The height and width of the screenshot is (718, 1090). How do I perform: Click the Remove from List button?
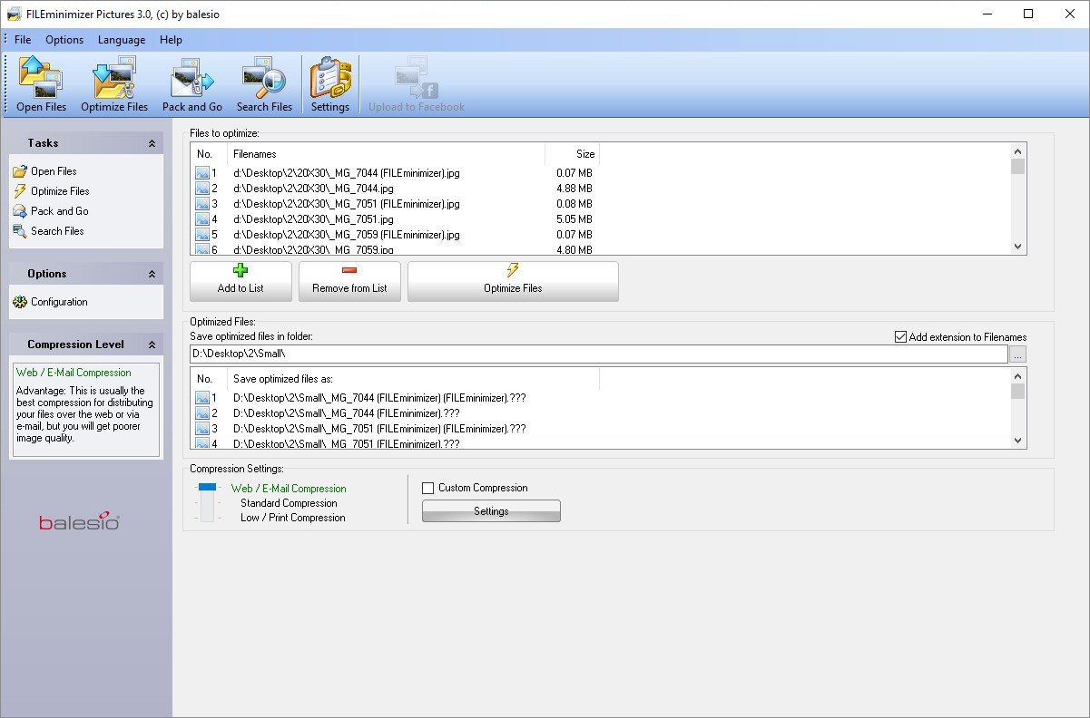coord(349,281)
